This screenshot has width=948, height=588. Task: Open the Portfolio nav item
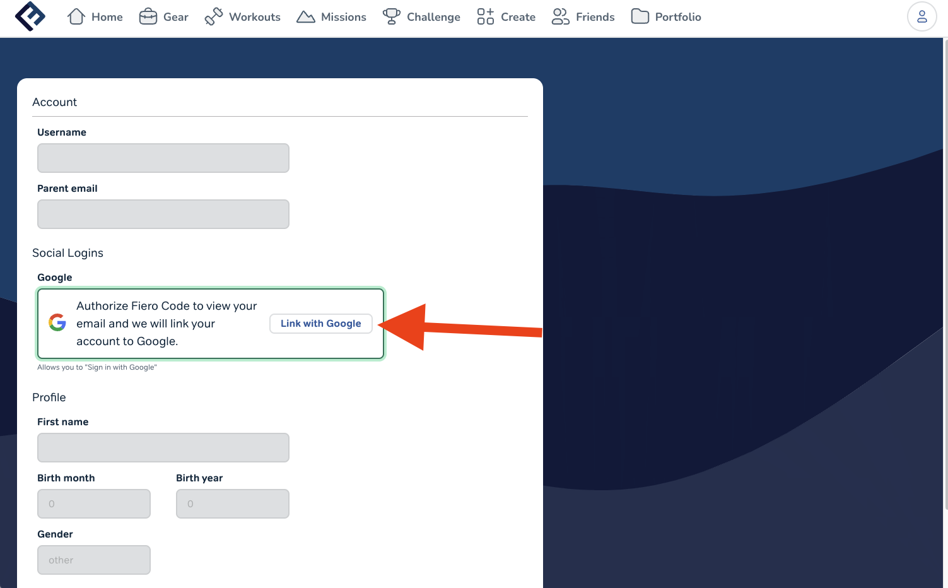click(x=666, y=16)
